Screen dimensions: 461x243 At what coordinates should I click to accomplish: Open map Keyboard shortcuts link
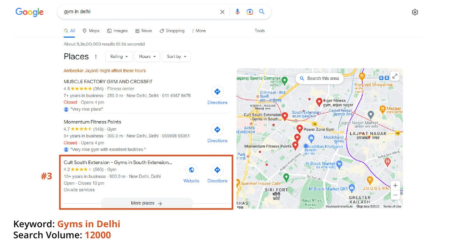(x=339, y=206)
